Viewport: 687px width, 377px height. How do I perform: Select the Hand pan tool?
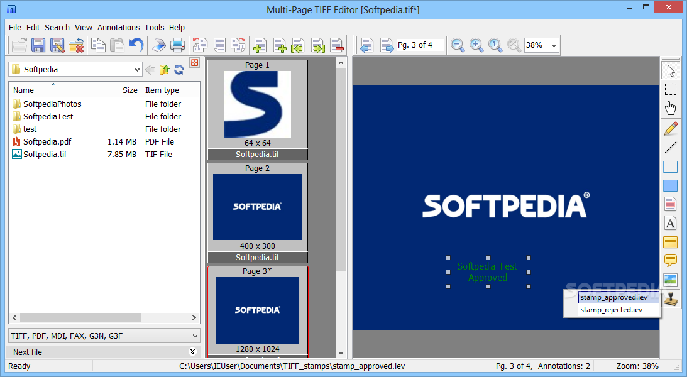click(x=671, y=108)
